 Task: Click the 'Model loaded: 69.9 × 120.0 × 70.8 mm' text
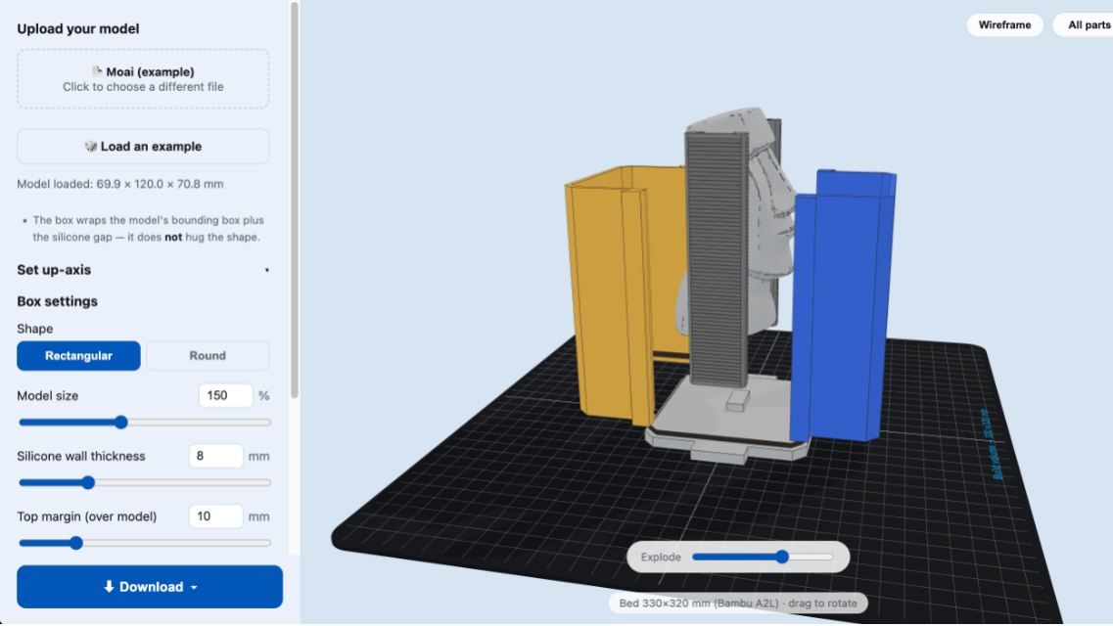coord(120,184)
